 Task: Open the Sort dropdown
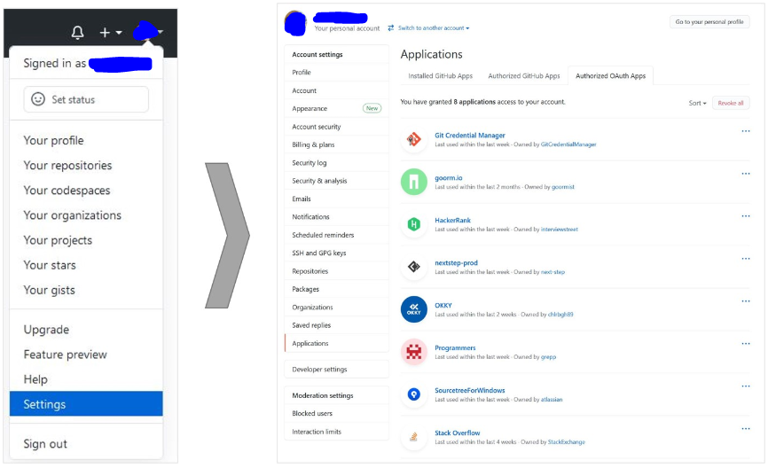(697, 104)
